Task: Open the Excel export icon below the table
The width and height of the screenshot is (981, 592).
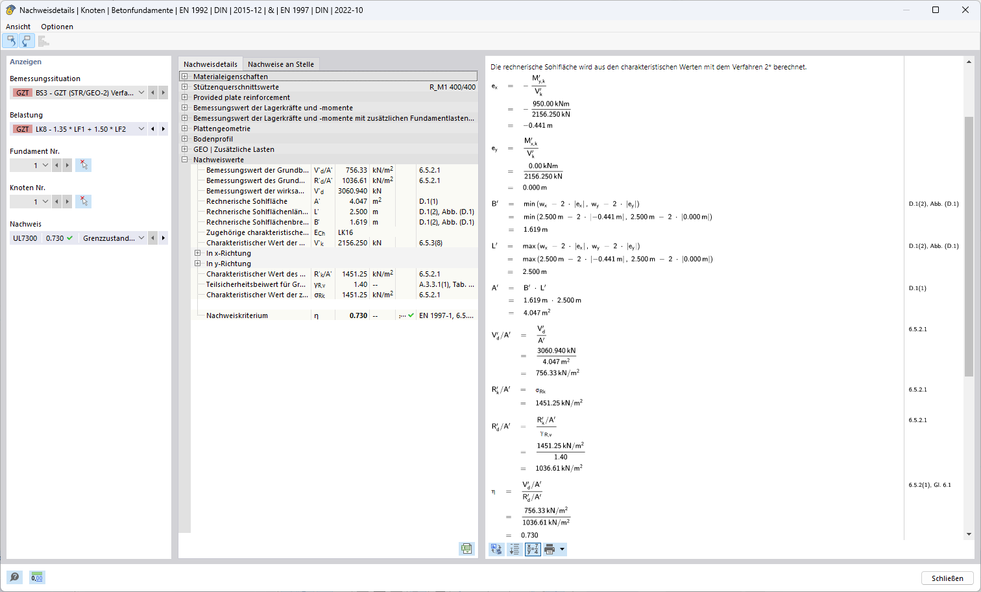Action: click(x=466, y=549)
